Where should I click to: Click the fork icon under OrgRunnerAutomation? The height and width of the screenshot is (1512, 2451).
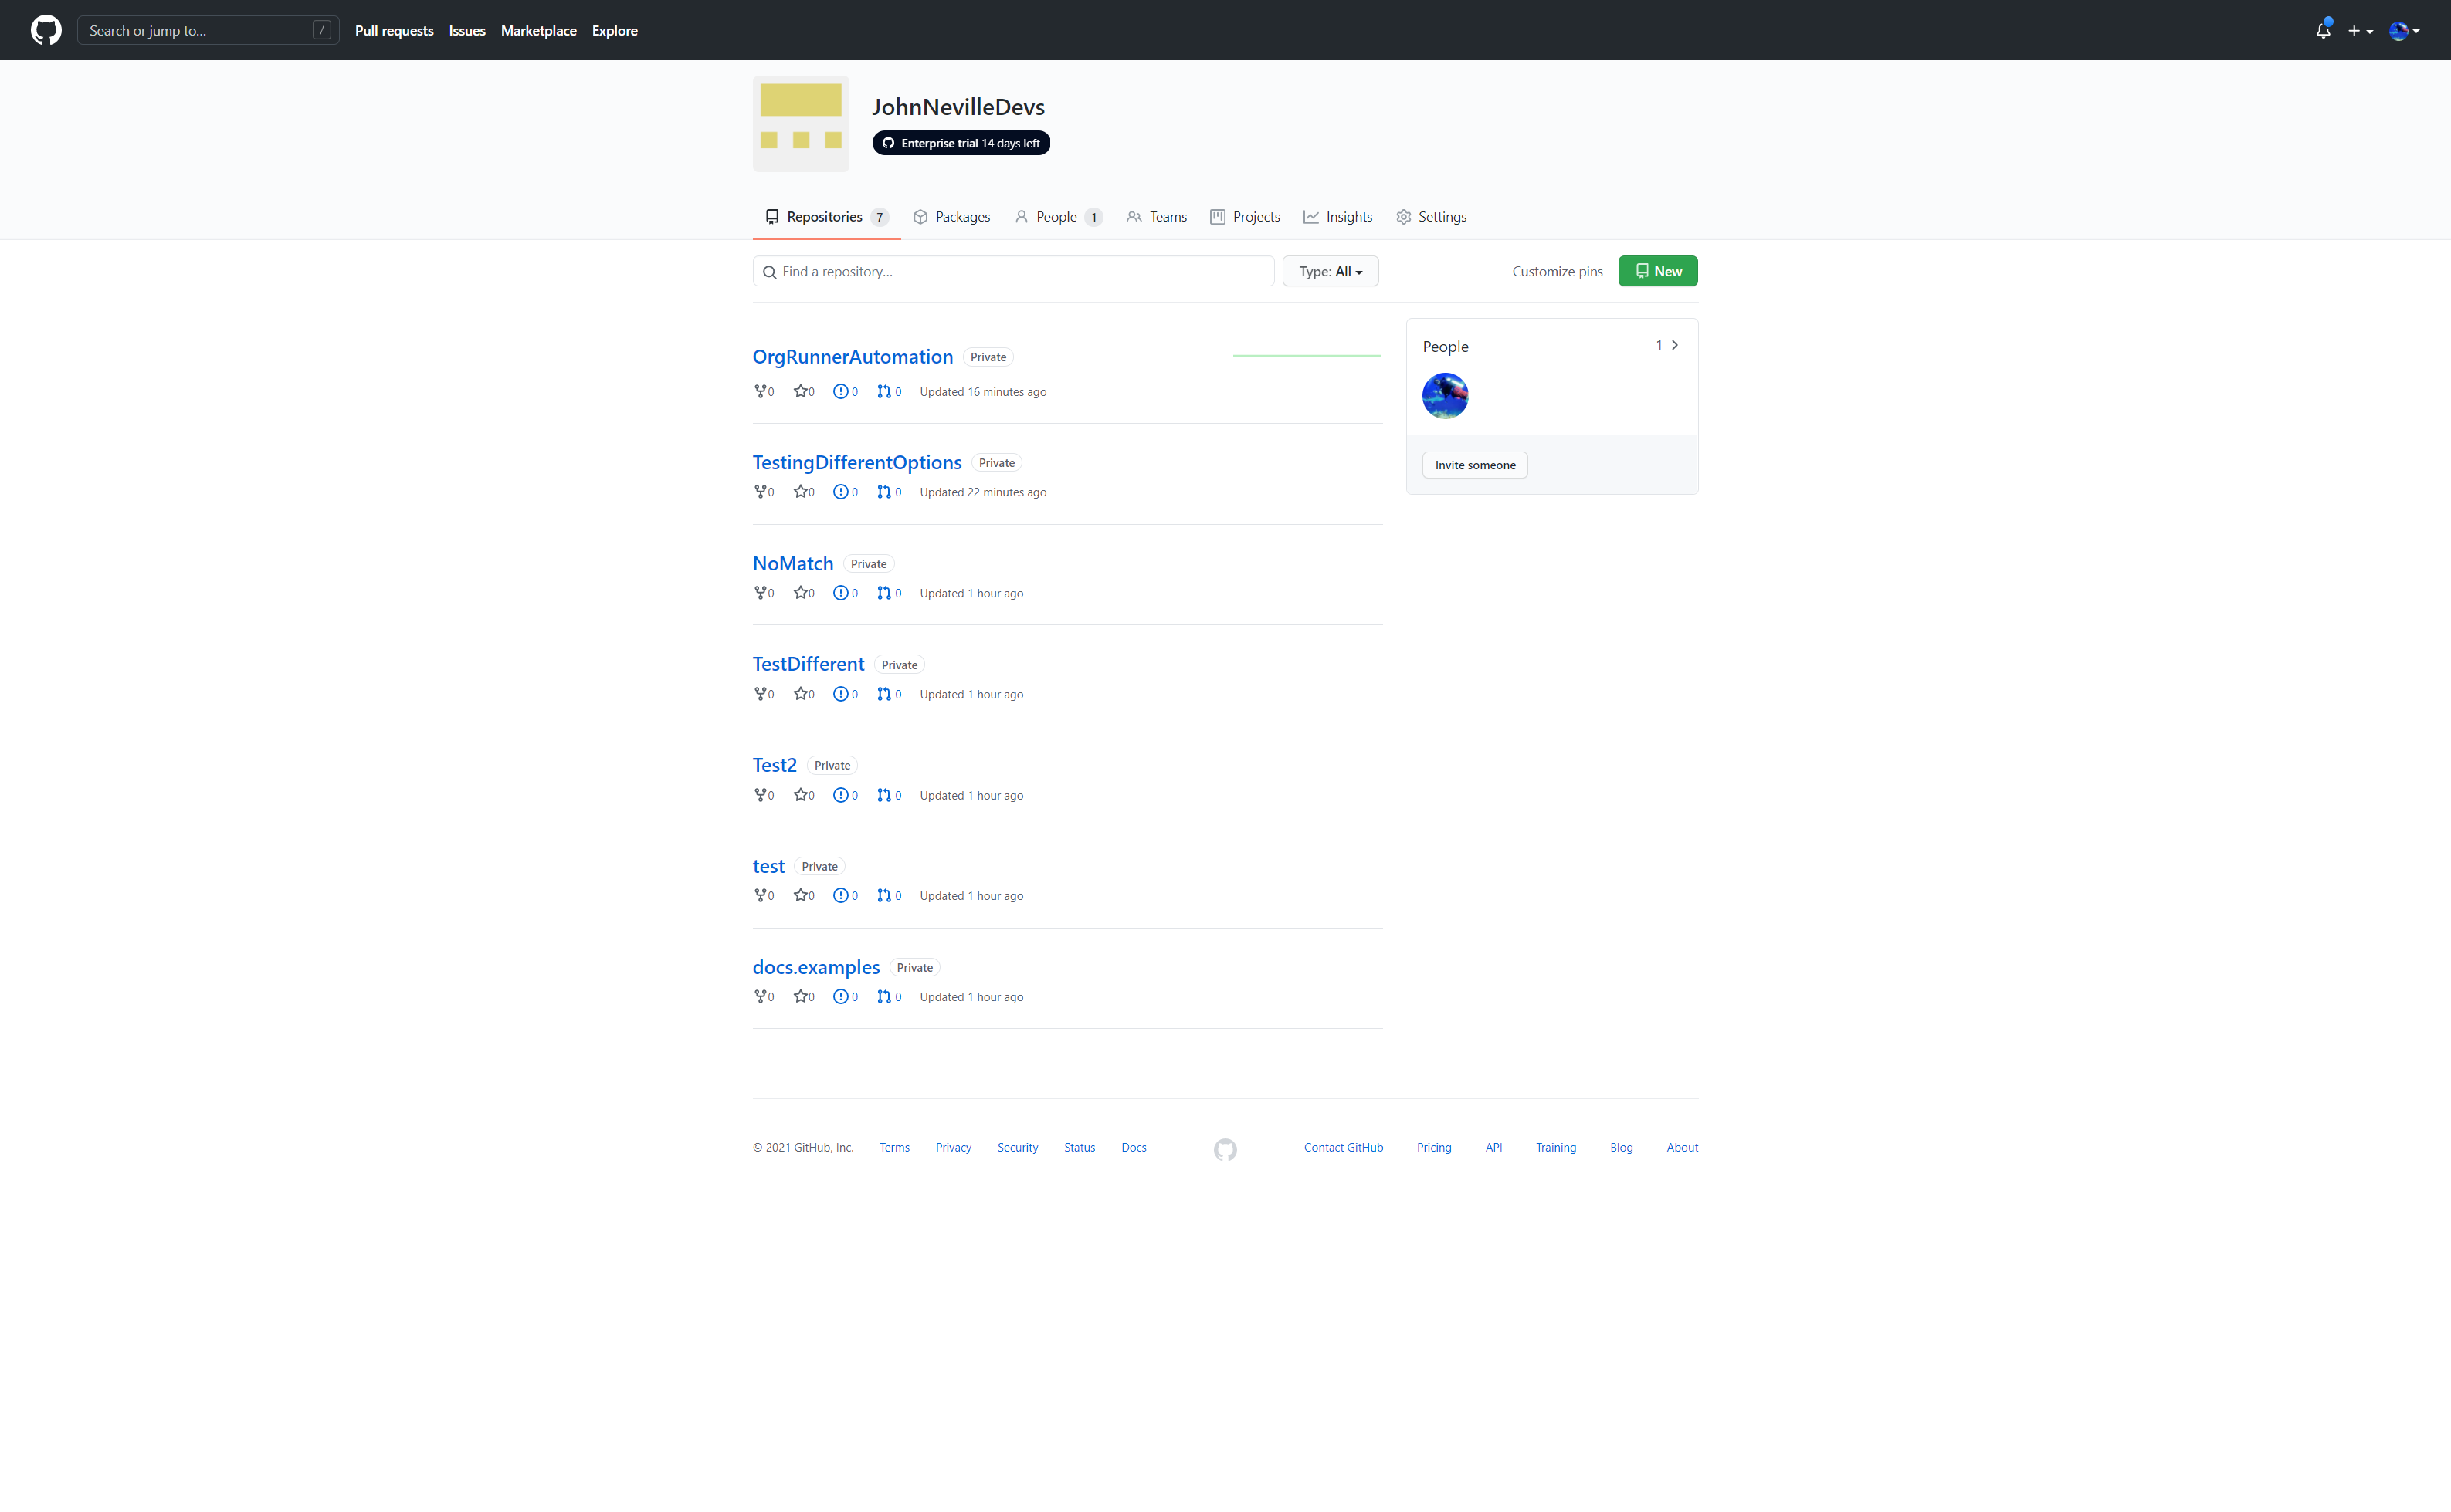coord(761,391)
